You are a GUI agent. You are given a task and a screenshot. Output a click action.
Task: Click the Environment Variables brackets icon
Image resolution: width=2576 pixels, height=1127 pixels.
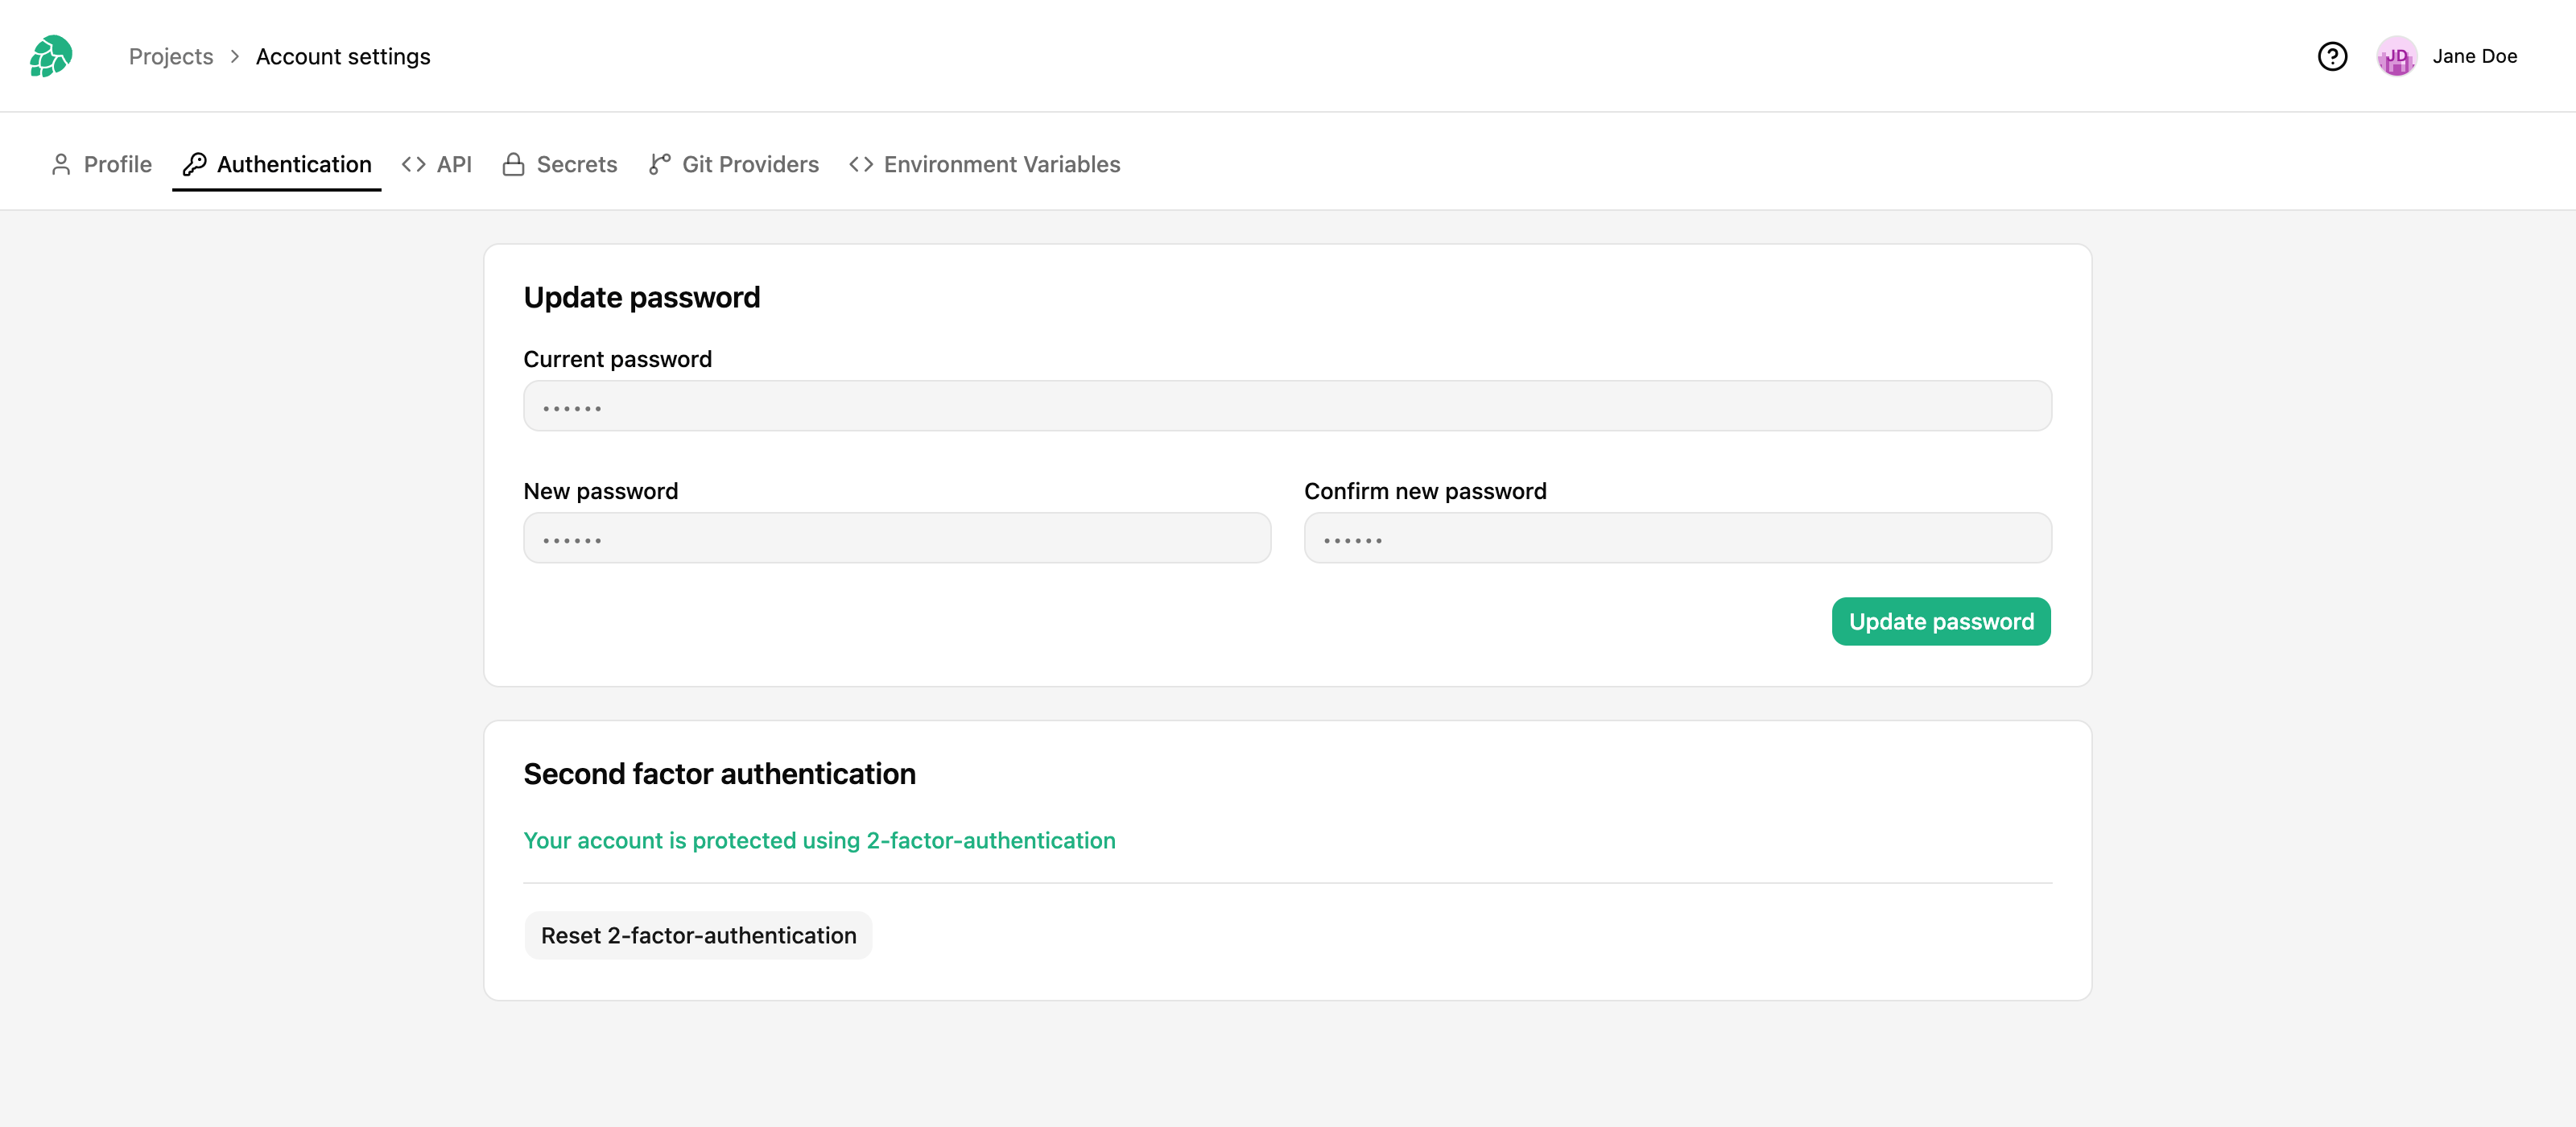[861, 164]
